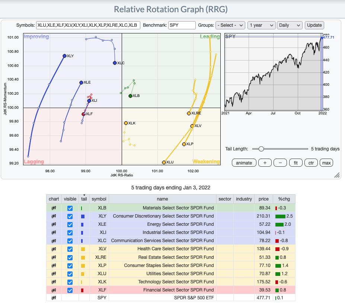This screenshot has width=345, height=303.
Task: Uncheck visibility for XLU
Action: (x=70, y=274)
